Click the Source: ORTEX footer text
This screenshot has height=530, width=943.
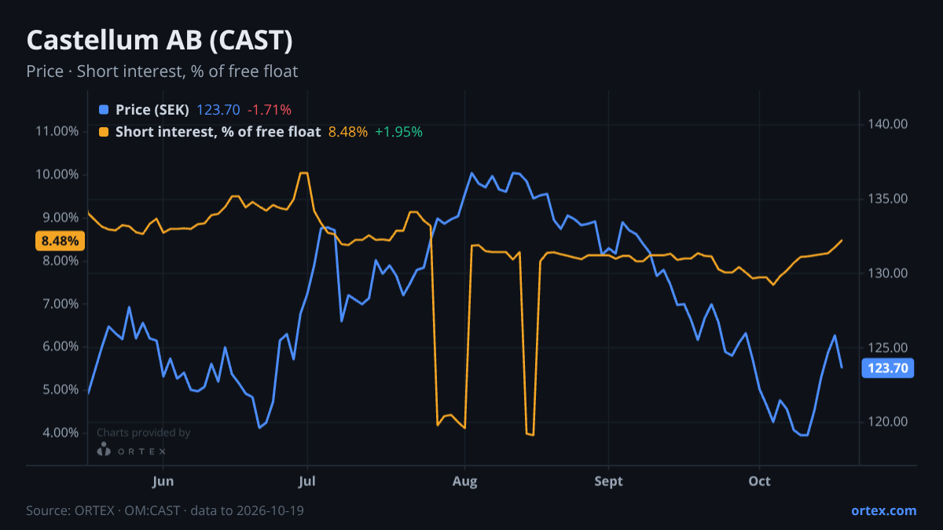point(165,510)
